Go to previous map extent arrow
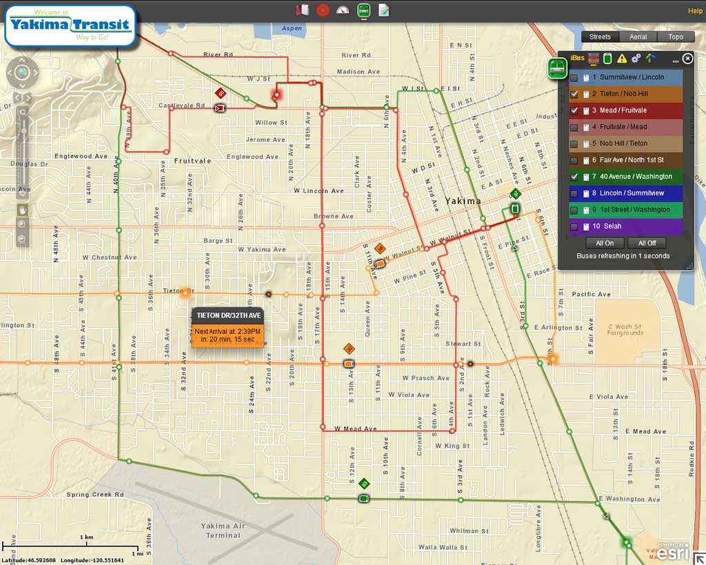706x565 pixels. [17, 97]
